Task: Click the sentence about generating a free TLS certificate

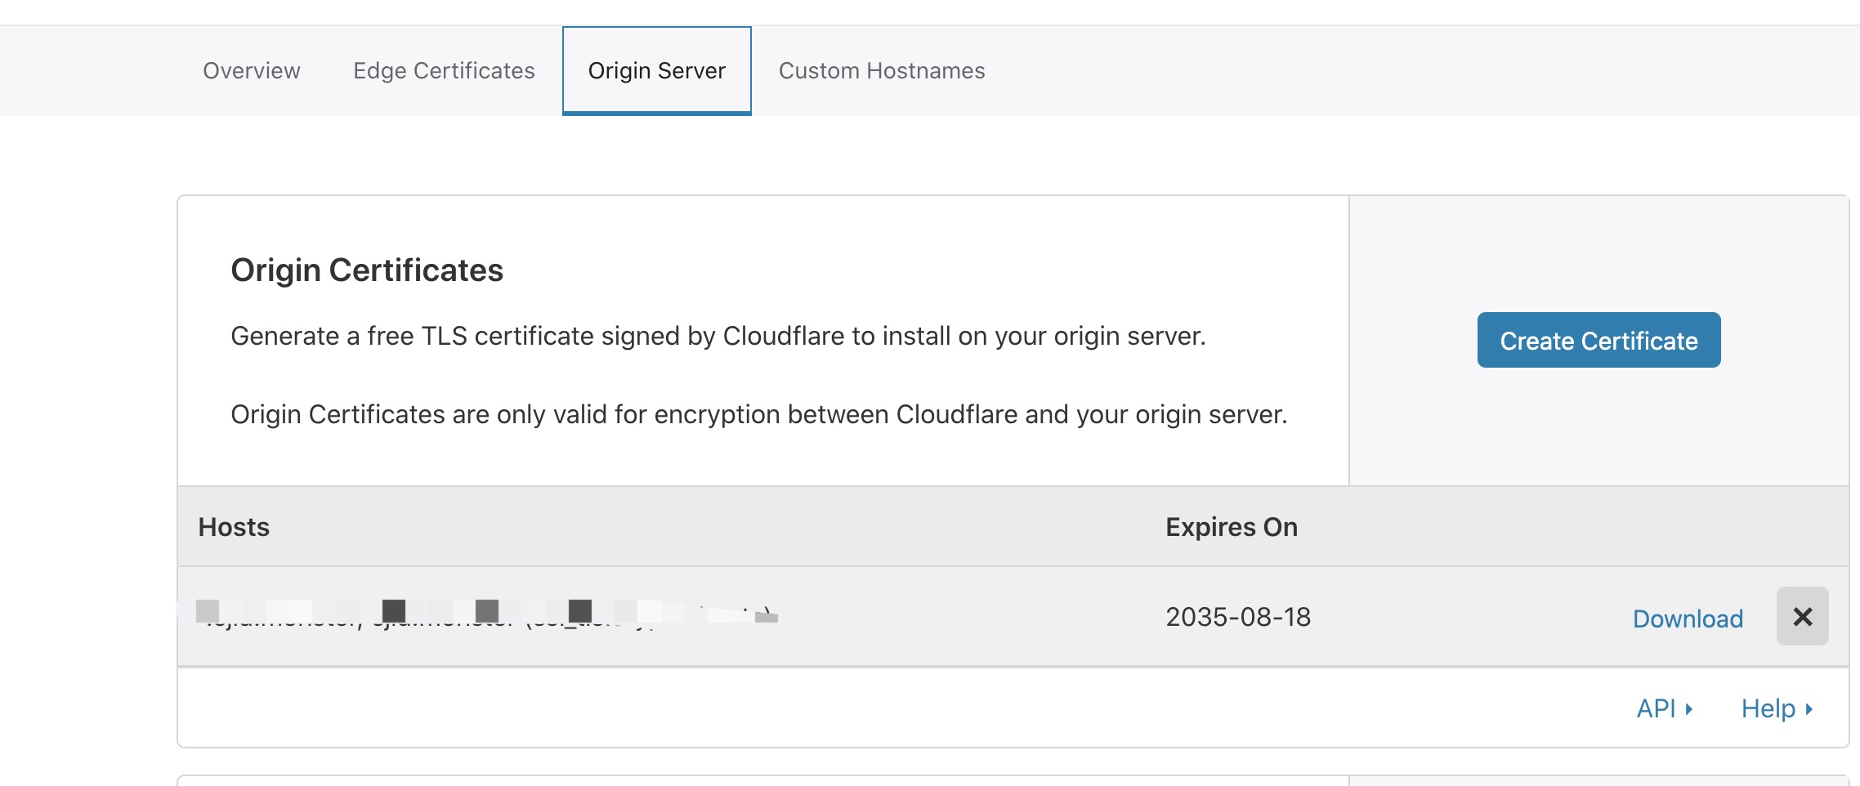Action: pyautogui.click(x=718, y=336)
